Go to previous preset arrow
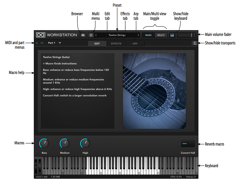The height and width of the screenshot is (183, 242). coord(96,35)
